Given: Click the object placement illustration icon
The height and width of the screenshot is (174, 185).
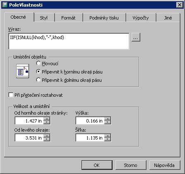Looking at the screenshot, I should tap(23, 71).
